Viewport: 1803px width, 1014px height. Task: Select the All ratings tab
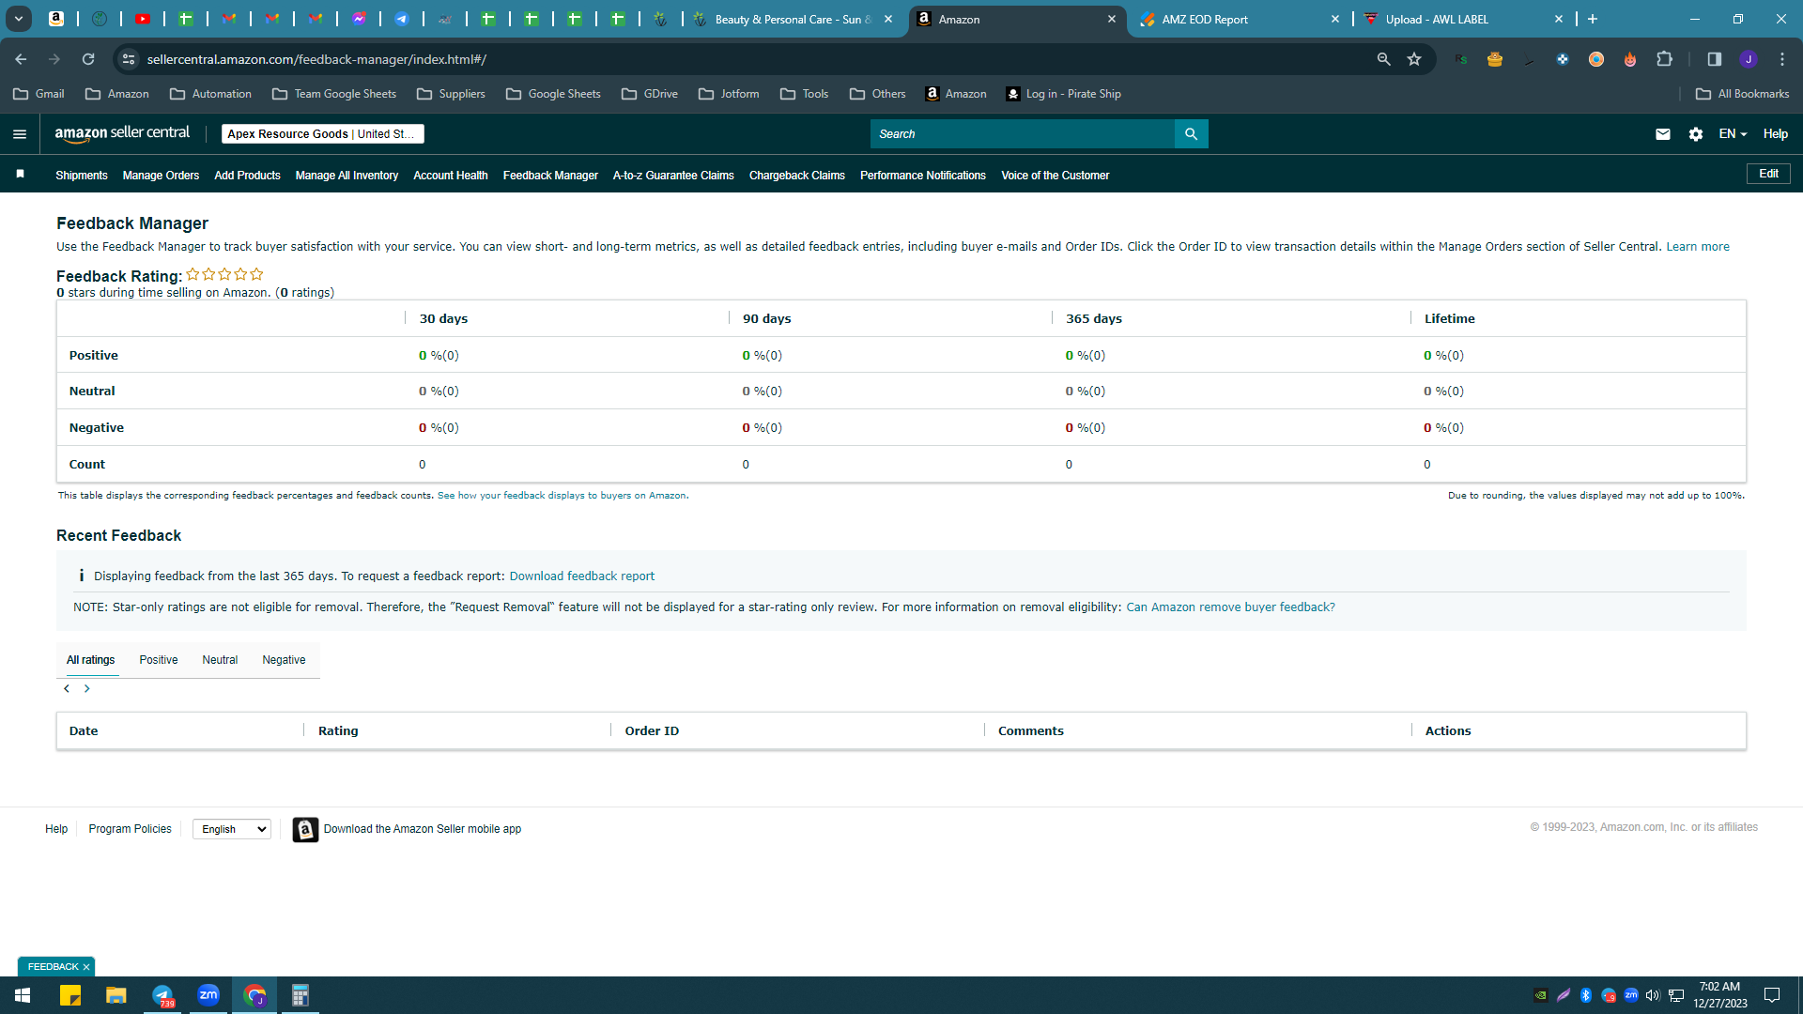(x=91, y=660)
